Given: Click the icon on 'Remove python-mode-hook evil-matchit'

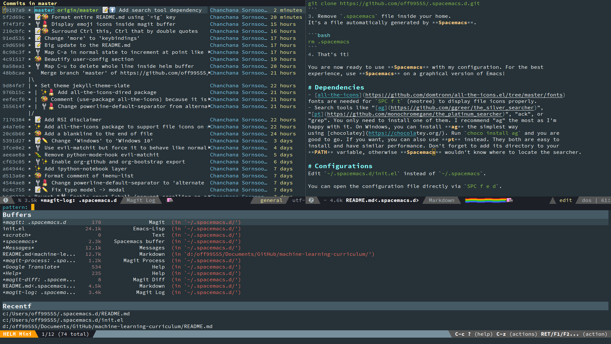Looking at the screenshot, I should coord(38,155).
